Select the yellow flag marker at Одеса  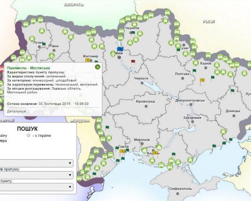click(x=122, y=151)
